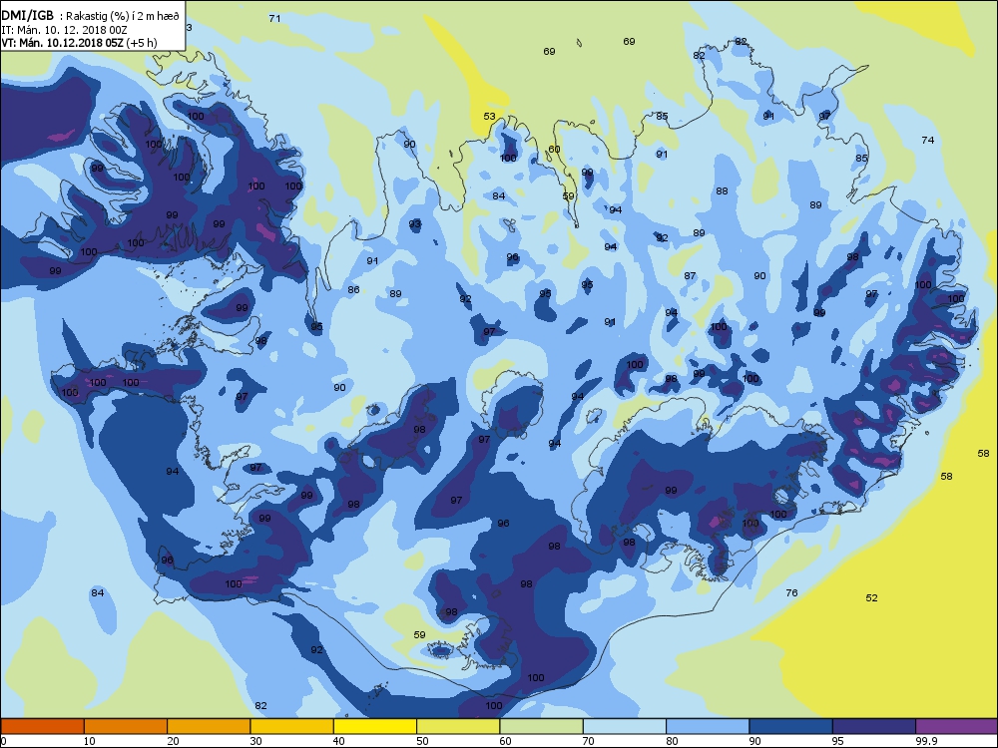Click the DMI/IGB title text
Image resolution: width=998 pixels, height=748 pixels.
27,16
